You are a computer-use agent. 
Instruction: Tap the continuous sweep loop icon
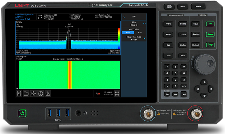[x=40, y=17]
